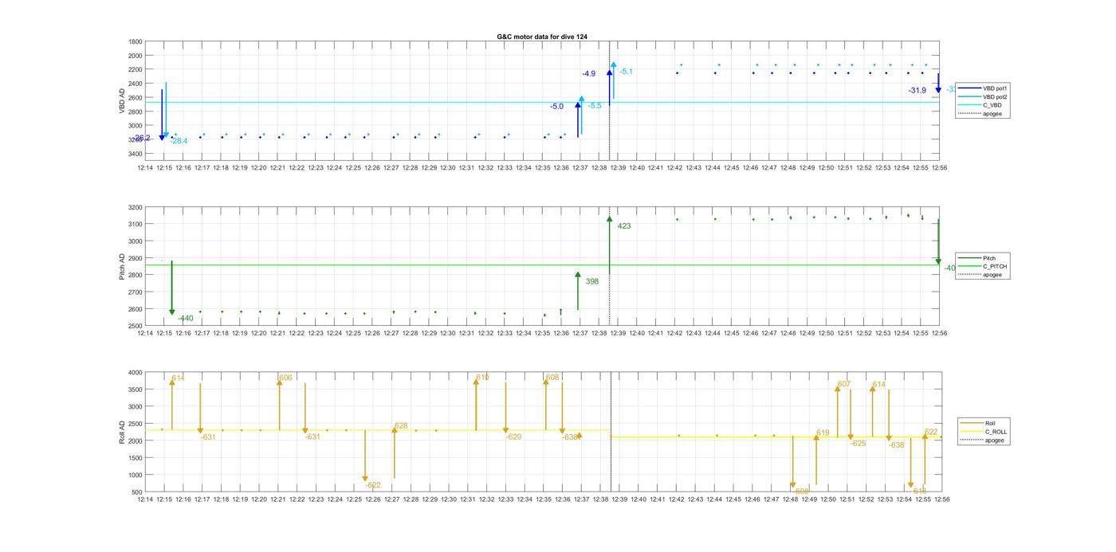The width and height of the screenshot is (1116, 552).
Task: Click the "3500" roll y-axis tick label
Action: point(136,390)
